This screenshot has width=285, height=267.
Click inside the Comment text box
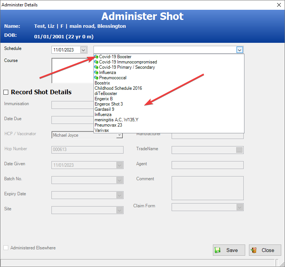(x=207, y=188)
